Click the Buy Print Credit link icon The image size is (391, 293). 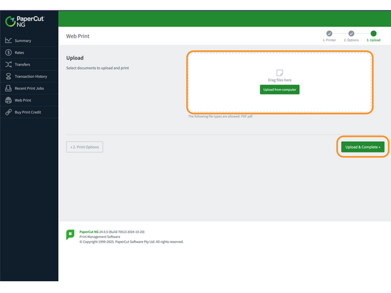8,112
